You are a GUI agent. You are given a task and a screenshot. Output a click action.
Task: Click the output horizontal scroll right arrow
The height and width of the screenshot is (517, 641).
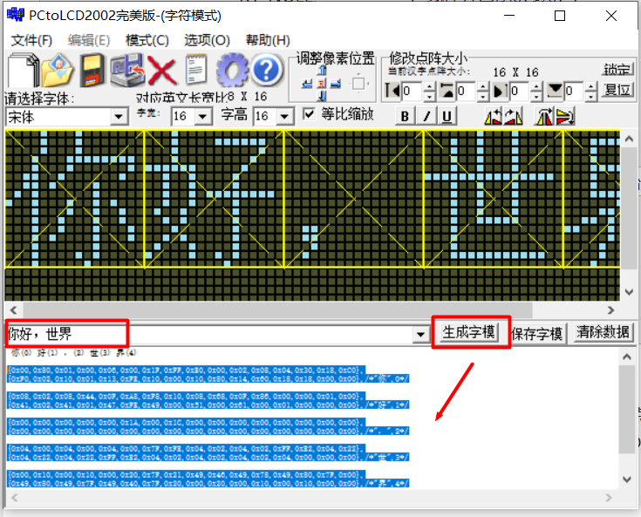609,498
